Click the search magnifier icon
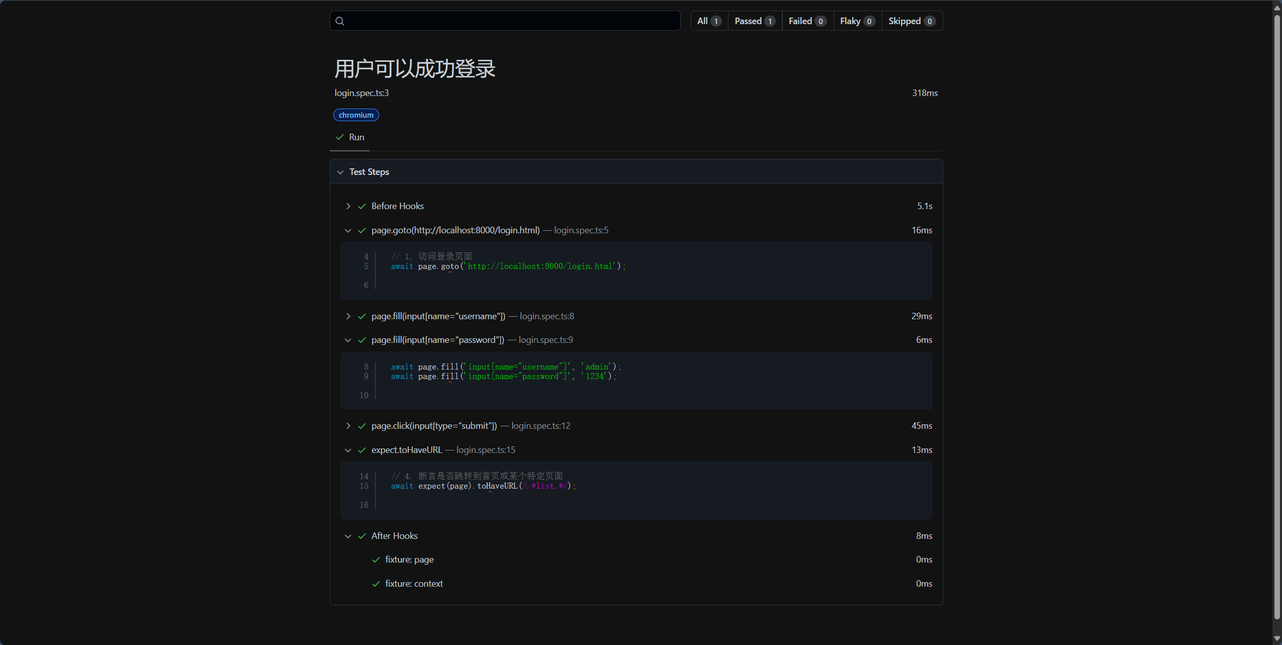Image resolution: width=1282 pixels, height=645 pixels. coord(340,21)
